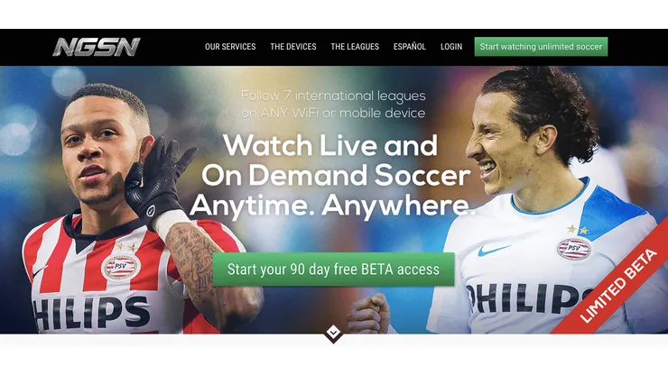This screenshot has width=668, height=375.
Task: Click the Nike swoosh on white jersey
Action: (x=493, y=250)
